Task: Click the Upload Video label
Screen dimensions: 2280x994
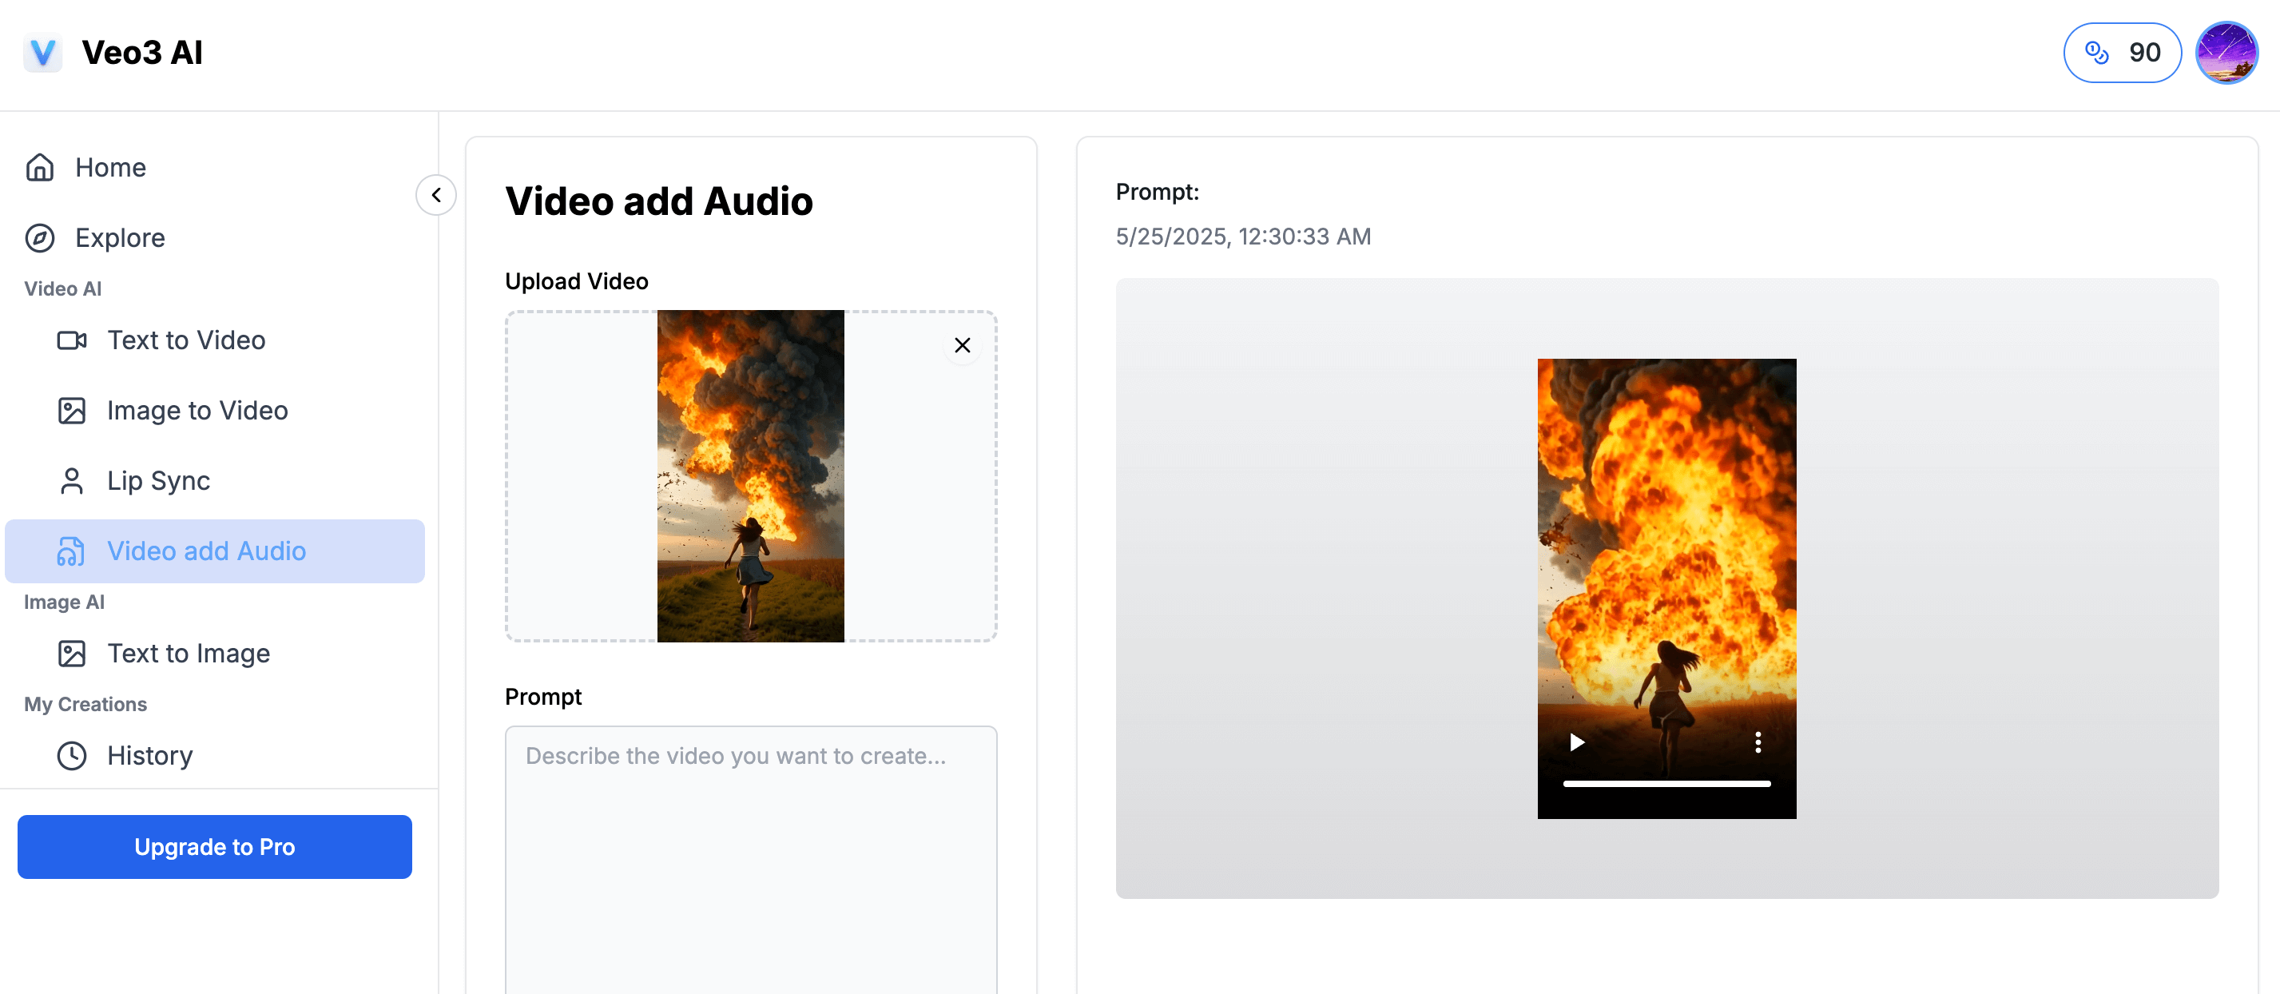Action: coord(576,281)
